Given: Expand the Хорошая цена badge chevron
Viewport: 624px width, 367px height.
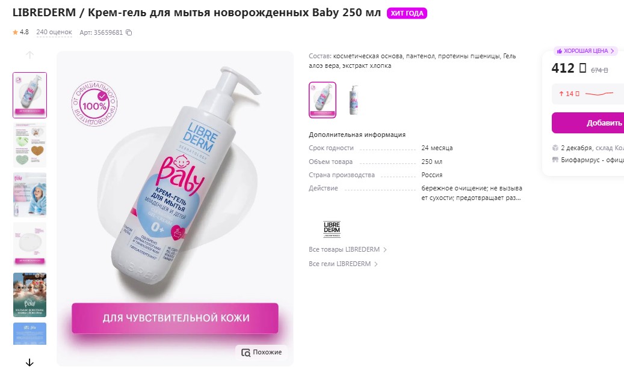Looking at the screenshot, I should coord(612,51).
